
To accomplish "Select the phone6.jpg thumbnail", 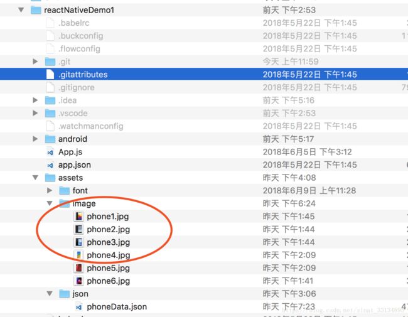I will (78, 281).
